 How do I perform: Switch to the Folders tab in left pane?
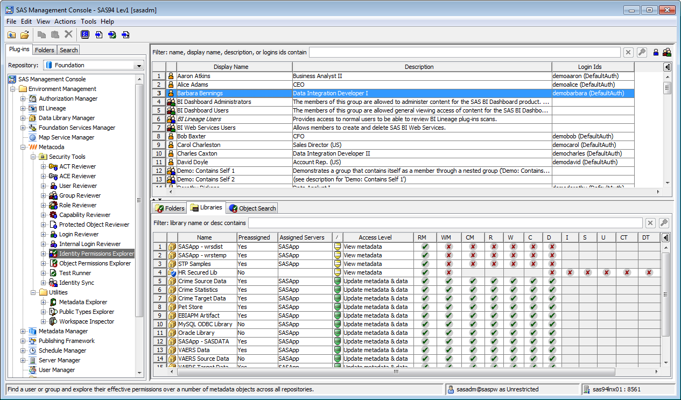(45, 50)
